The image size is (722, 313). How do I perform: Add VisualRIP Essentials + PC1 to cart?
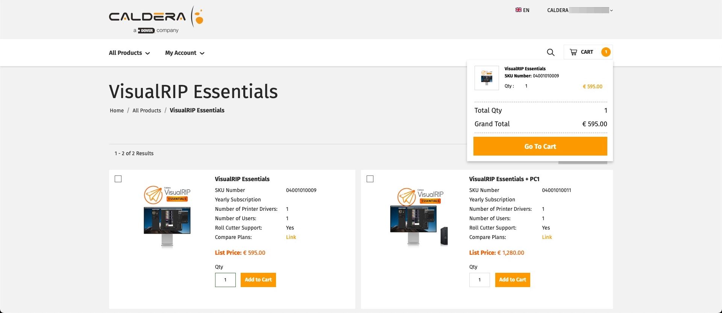click(x=512, y=280)
